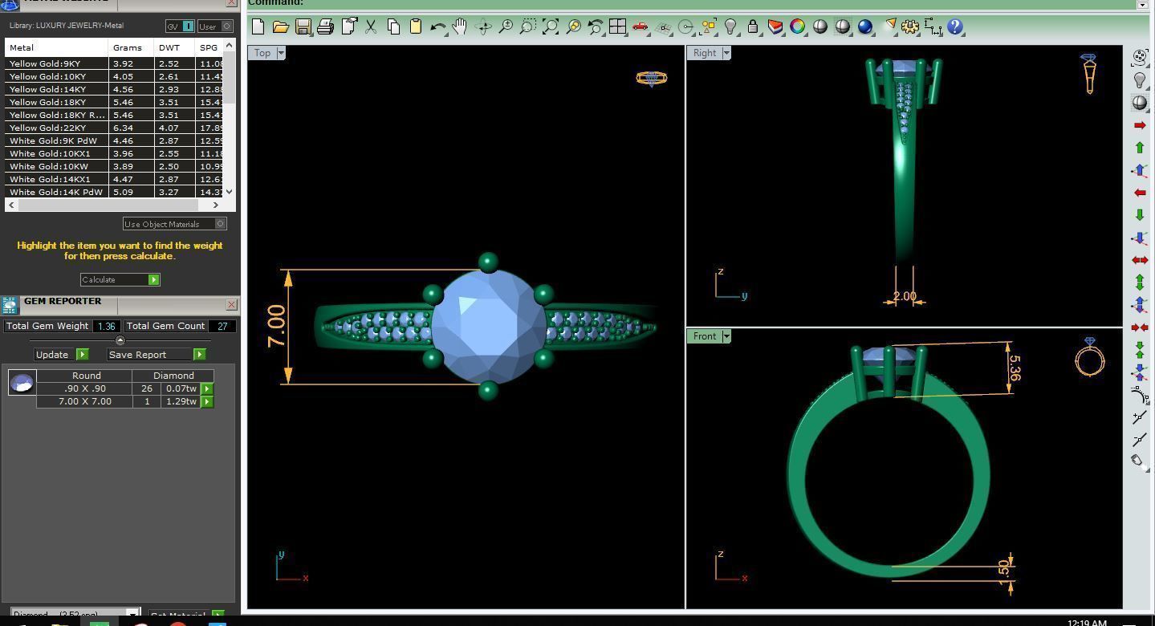This screenshot has height=626, width=1155.
Task: Select the Yellow Gold:18KY row
Action: tap(114, 102)
